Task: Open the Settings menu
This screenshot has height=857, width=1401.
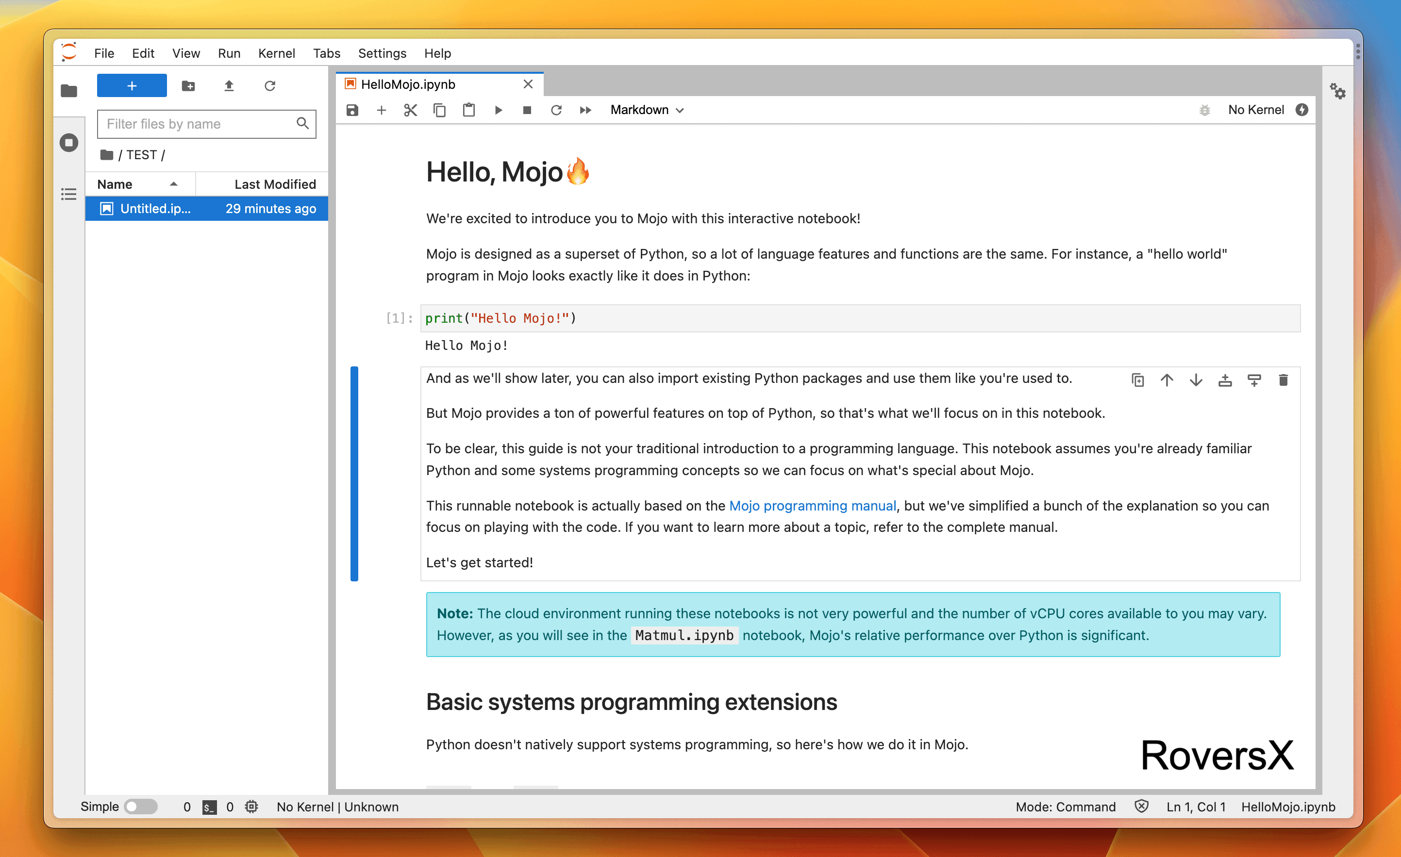Action: click(x=382, y=53)
